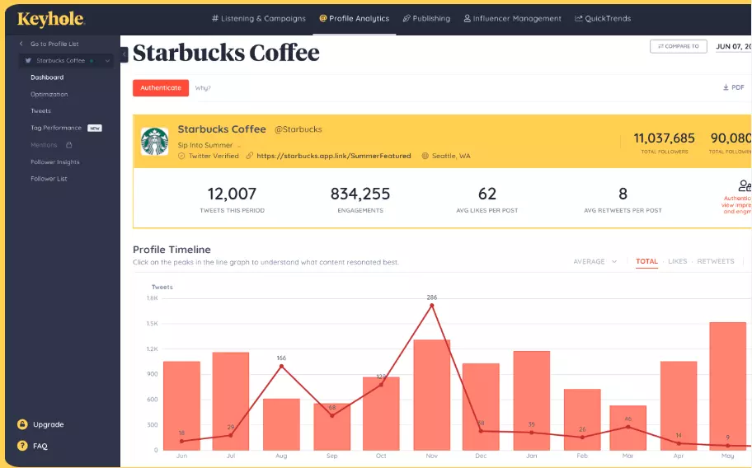
Task: Open the Listening & Campaigns tab
Action: (x=259, y=19)
